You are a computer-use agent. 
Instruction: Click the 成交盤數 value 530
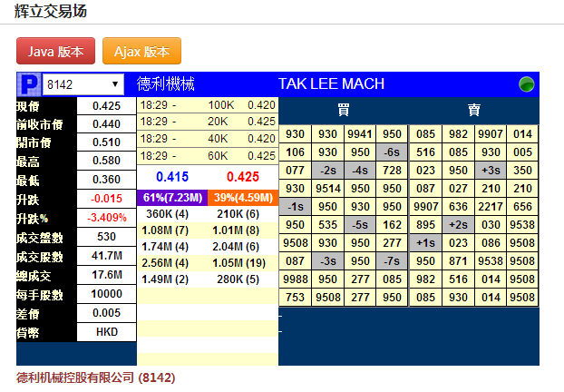(106, 237)
